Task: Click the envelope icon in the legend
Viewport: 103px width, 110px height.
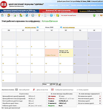Action: (x=16, y=90)
